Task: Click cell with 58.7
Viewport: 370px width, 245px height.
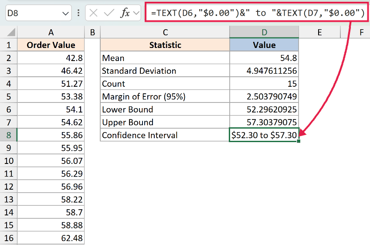Action: (x=51, y=212)
